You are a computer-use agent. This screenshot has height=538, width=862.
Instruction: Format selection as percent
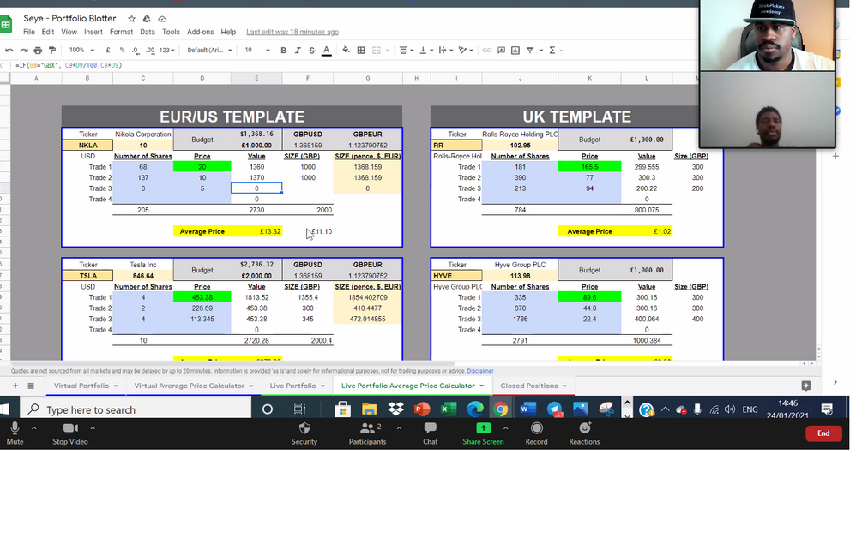[122, 50]
